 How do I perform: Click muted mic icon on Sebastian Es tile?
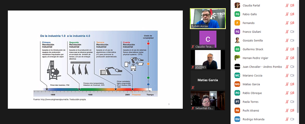tap(193, 108)
